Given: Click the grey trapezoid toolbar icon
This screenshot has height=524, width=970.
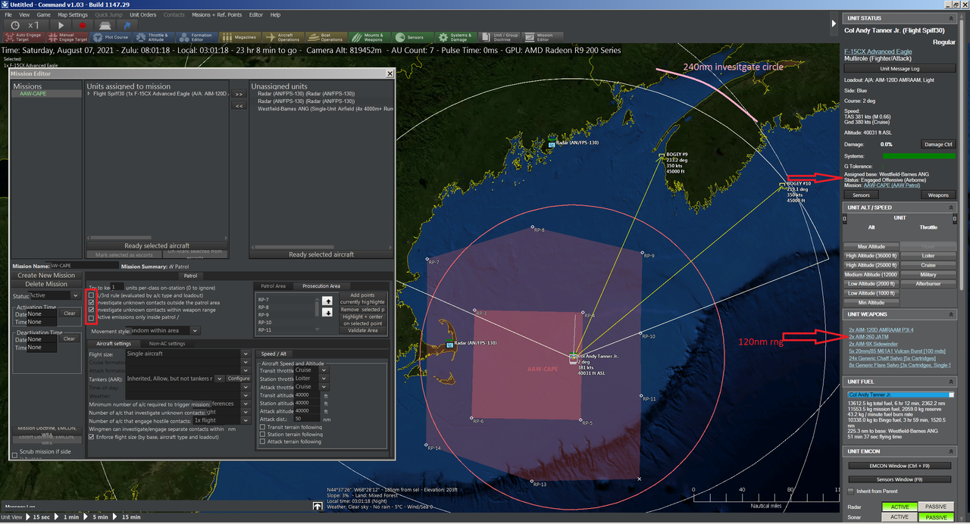Looking at the screenshot, I should coord(105,25).
